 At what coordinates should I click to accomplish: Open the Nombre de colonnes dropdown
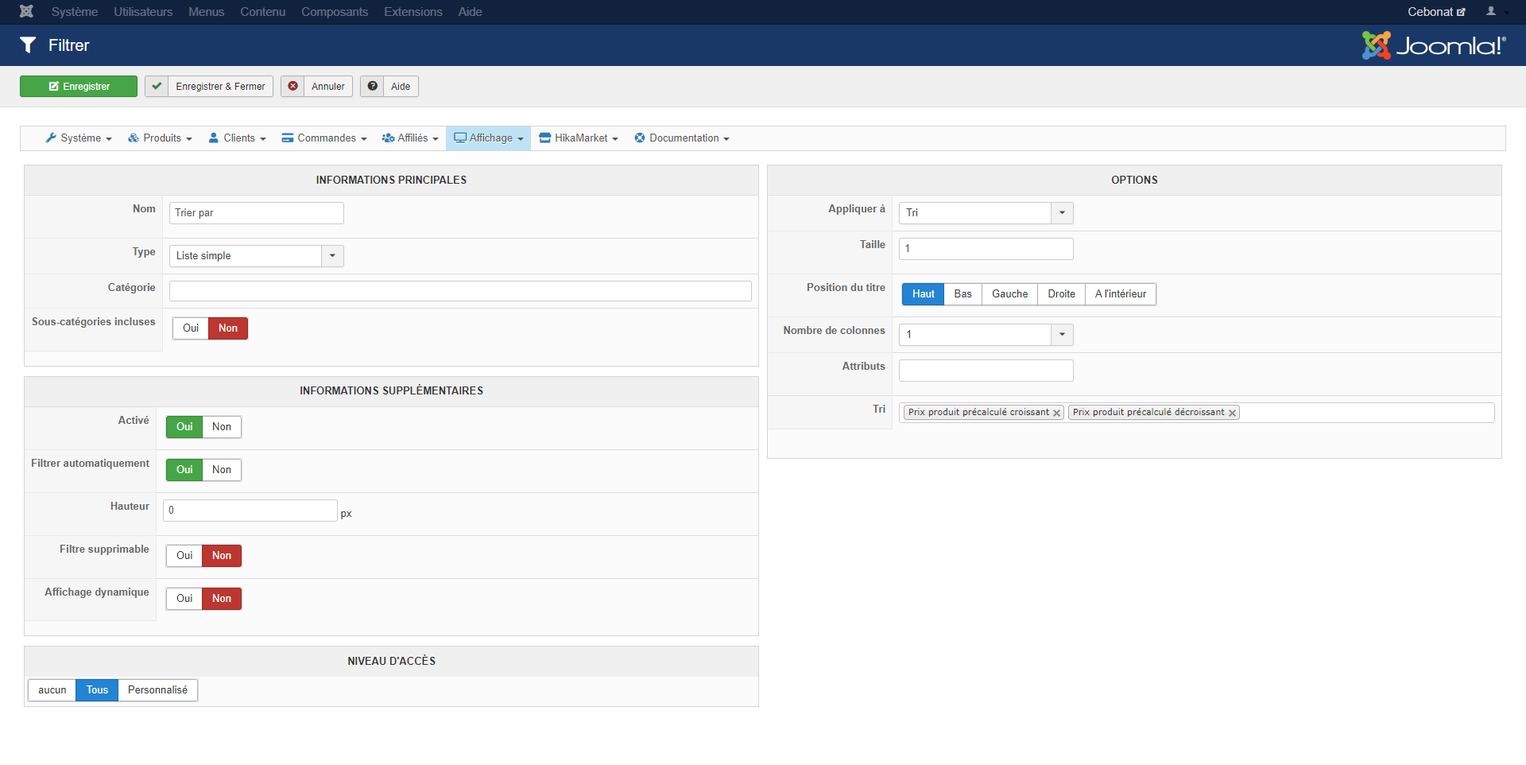986,335
